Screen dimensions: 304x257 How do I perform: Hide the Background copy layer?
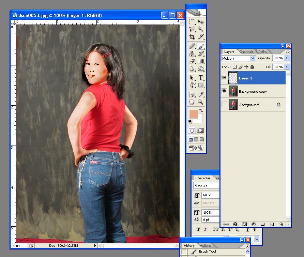point(224,91)
